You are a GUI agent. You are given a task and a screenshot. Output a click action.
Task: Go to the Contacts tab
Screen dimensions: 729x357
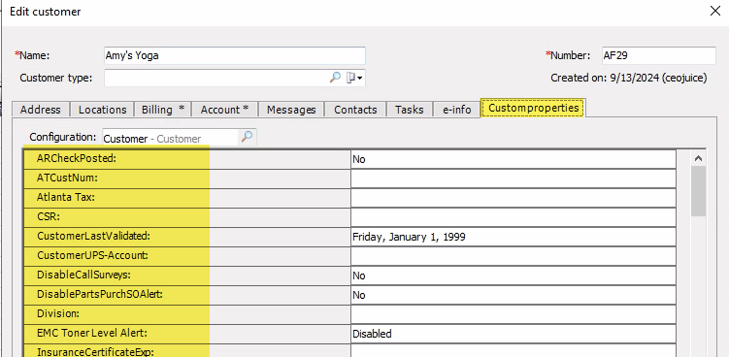pyautogui.click(x=355, y=110)
